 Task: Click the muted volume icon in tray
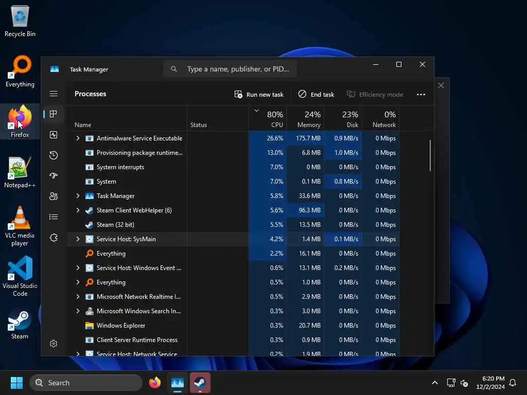464,383
